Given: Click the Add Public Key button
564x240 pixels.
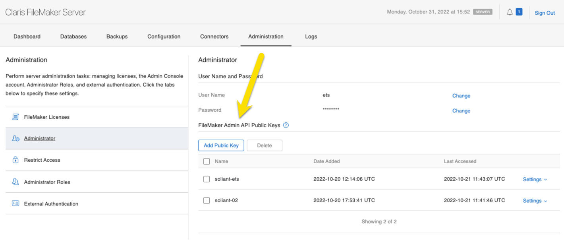Looking at the screenshot, I should 221,145.
